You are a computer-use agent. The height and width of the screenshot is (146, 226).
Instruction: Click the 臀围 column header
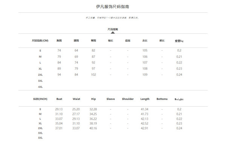(93, 41)
